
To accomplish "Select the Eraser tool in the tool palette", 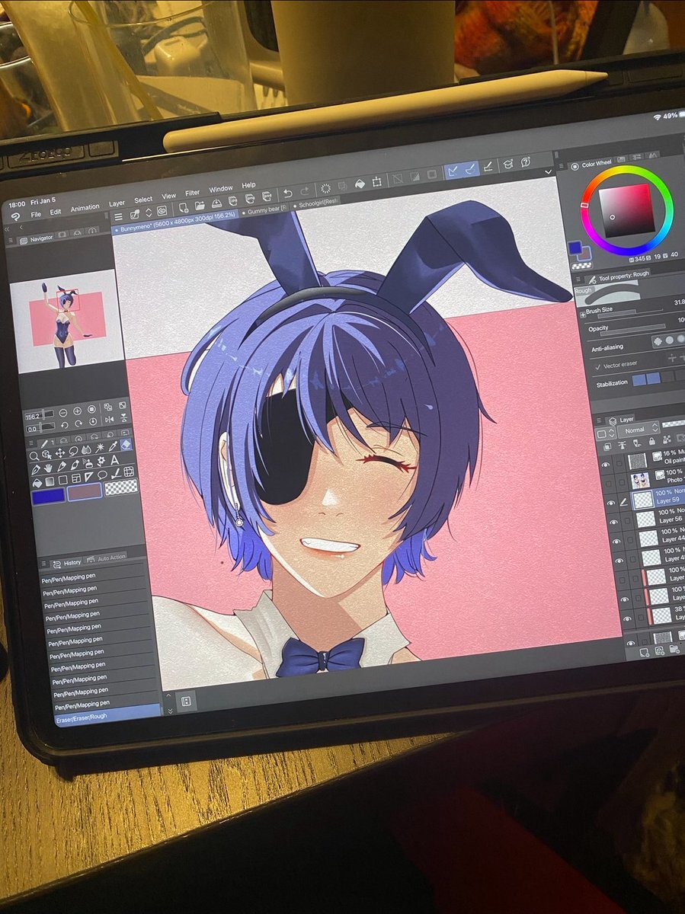I will (126, 445).
